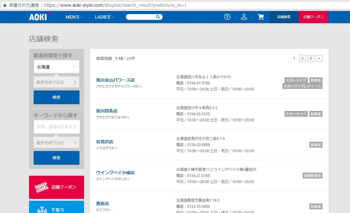Image resolution: width=350 pixels, height=213 pixels.
Task: Open 岩見沢店 store link
Action: (105, 142)
